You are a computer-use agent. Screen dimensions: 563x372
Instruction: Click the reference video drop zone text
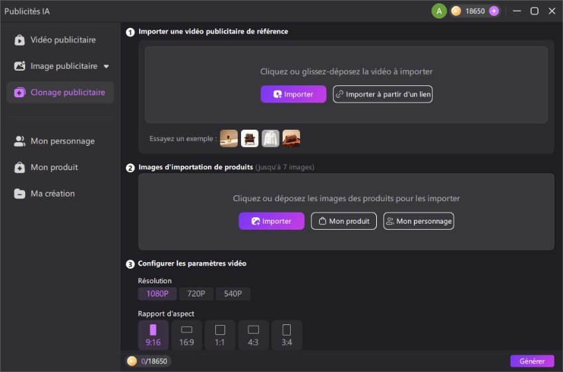pos(346,71)
